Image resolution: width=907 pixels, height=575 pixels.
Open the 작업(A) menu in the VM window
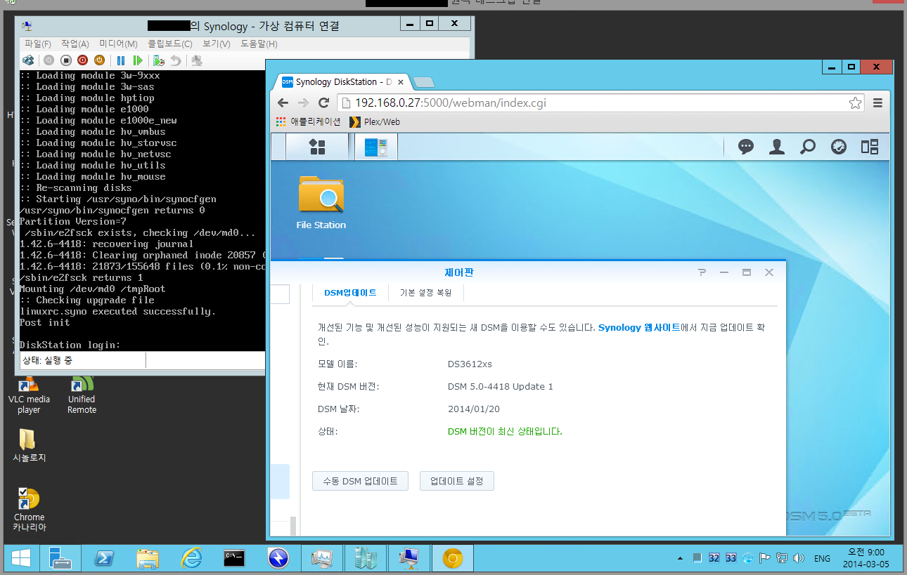pyautogui.click(x=75, y=44)
